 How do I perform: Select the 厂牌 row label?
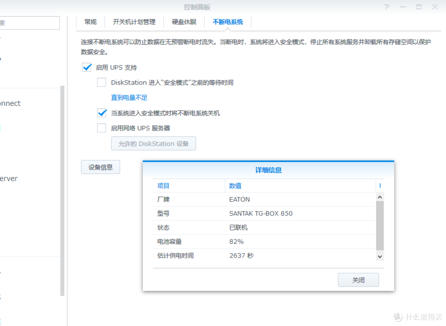coord(163,199)
